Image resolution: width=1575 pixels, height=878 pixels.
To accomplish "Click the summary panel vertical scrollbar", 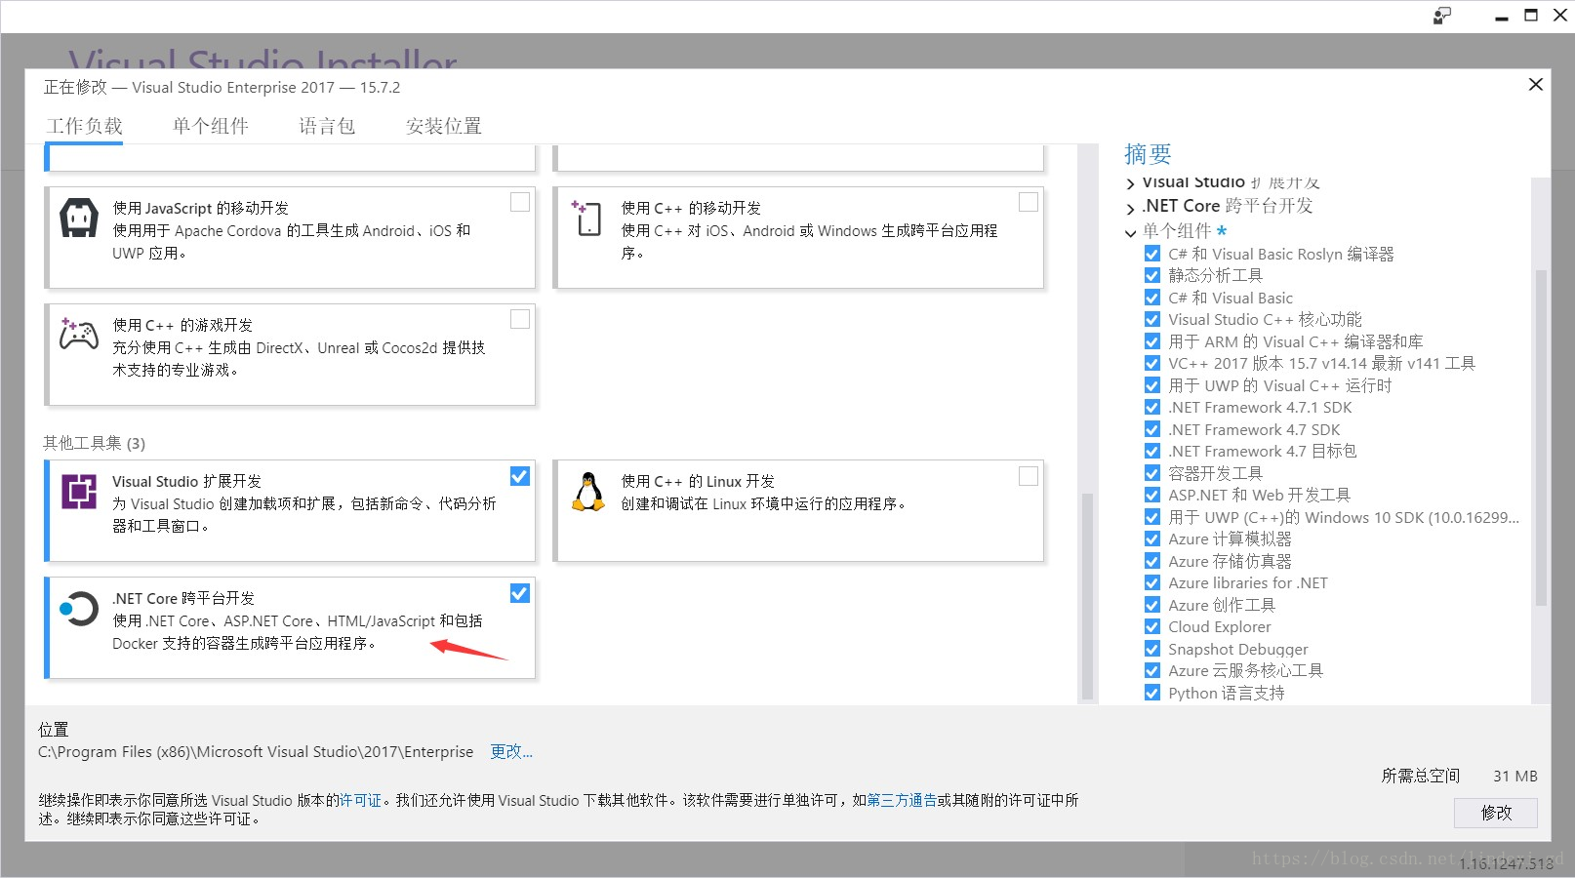I will (1541, 439).
